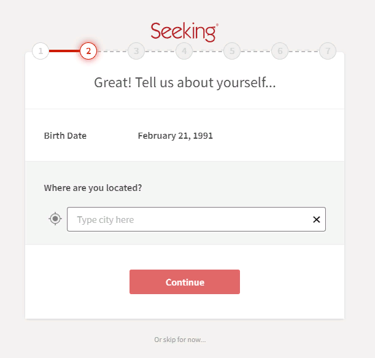The image size is (375, 358).
Task: Use the locate-me crosshair icon
Action: point(55,219)
